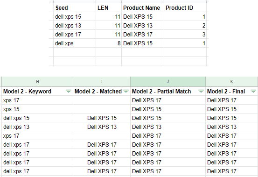Click the Product Name header cell
The height and width of the screenshot is (177, 258).
coord(143,8)
